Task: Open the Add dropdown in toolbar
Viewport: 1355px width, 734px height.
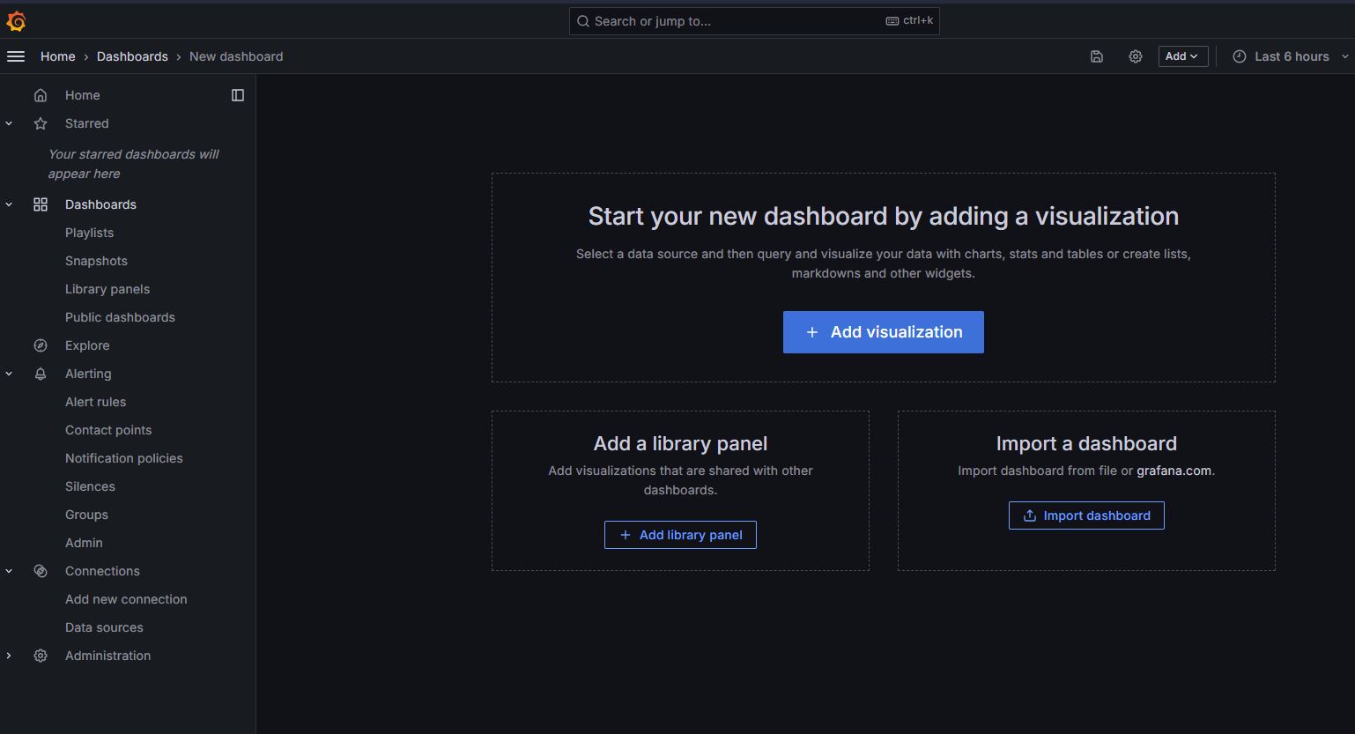Action: coord(1182,56)
